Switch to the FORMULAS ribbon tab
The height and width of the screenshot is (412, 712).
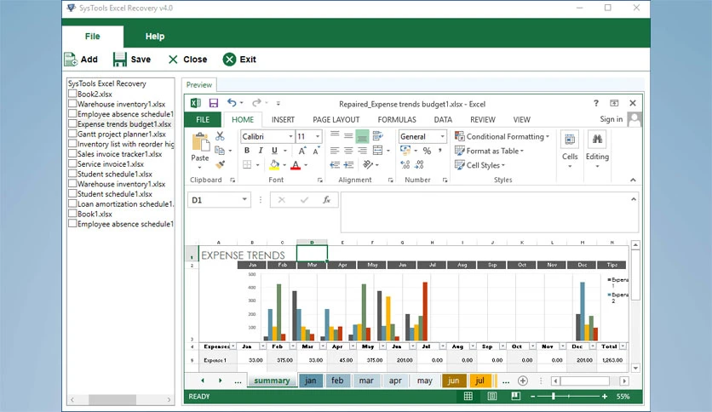tap(397, 120)
